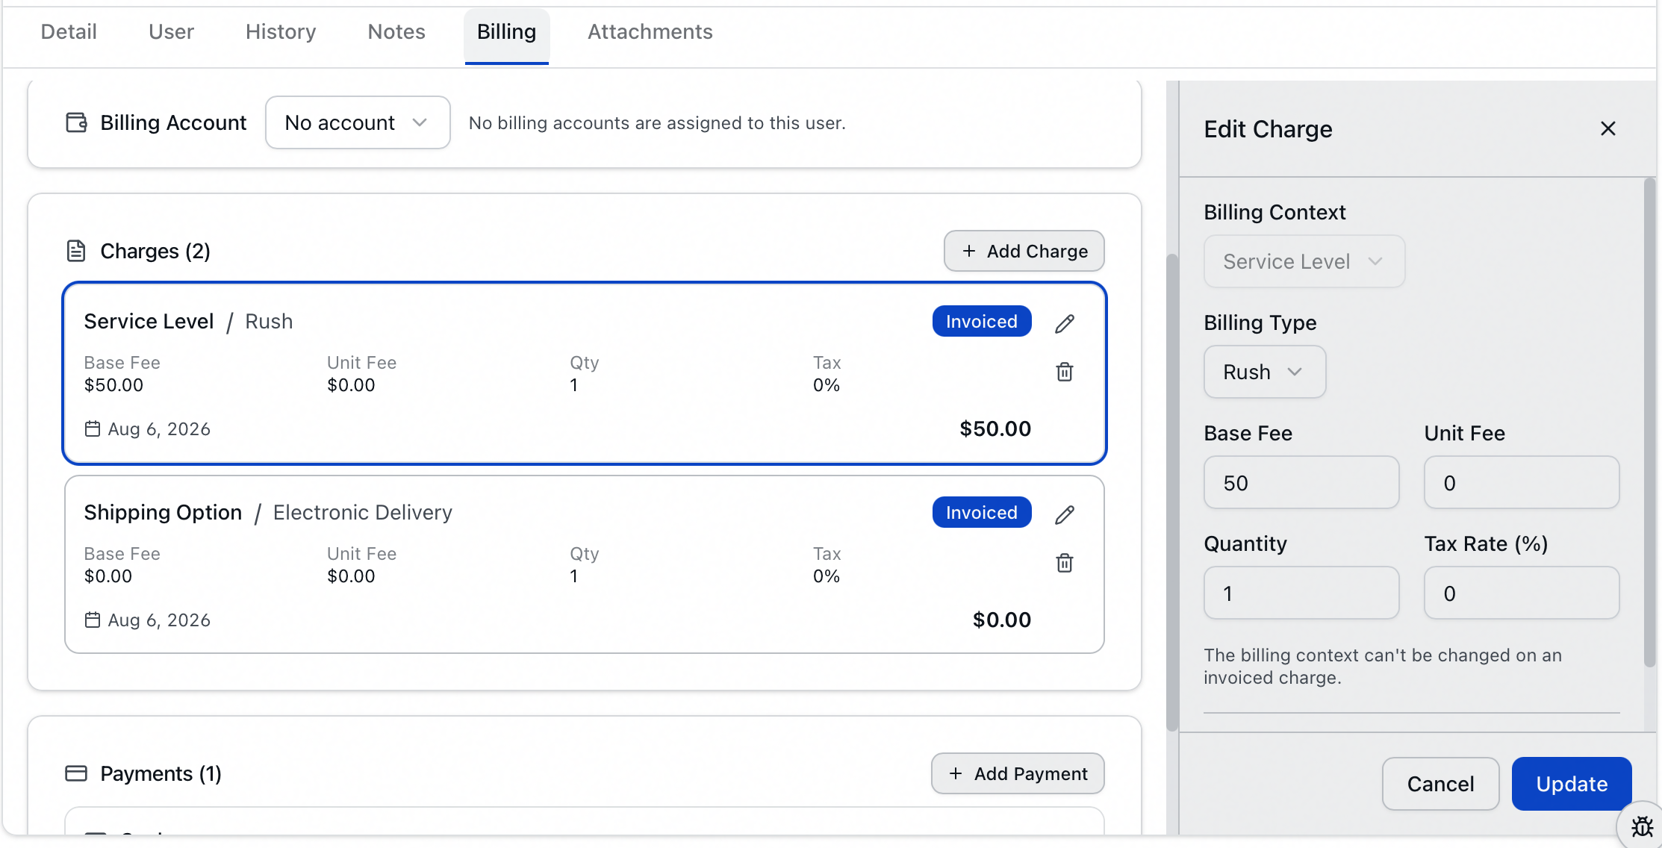
Task: Close the Edit Charge panel
Action: coord(1608,128)
